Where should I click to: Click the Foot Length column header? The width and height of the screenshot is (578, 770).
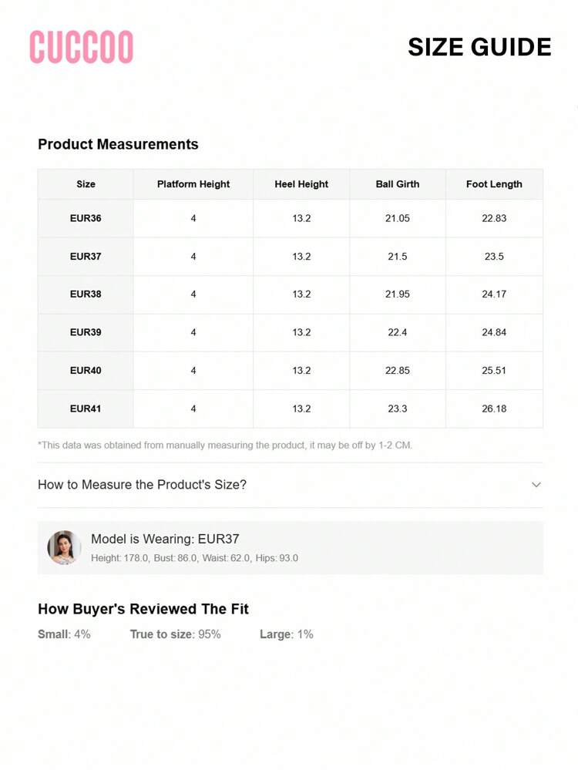(494, 184)
